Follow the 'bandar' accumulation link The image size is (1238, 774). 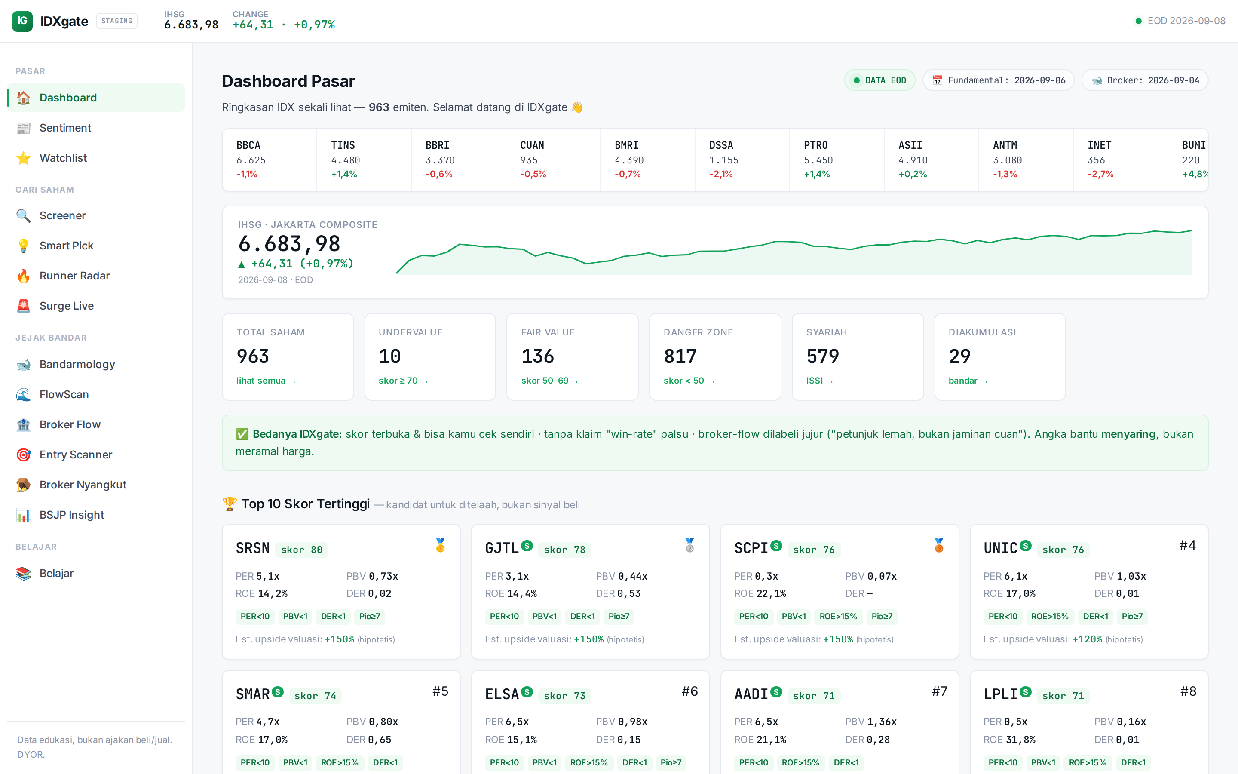968,381
